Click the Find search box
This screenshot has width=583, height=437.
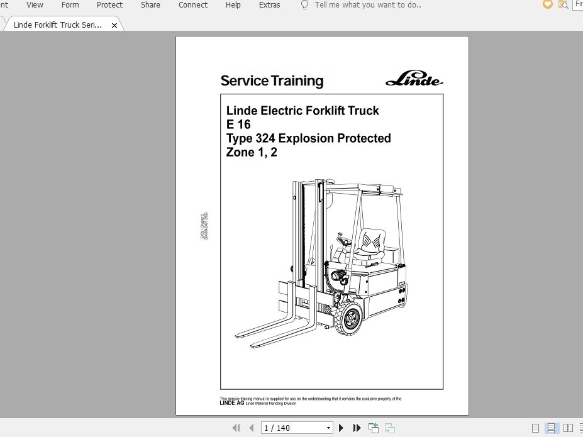[578, 5]
